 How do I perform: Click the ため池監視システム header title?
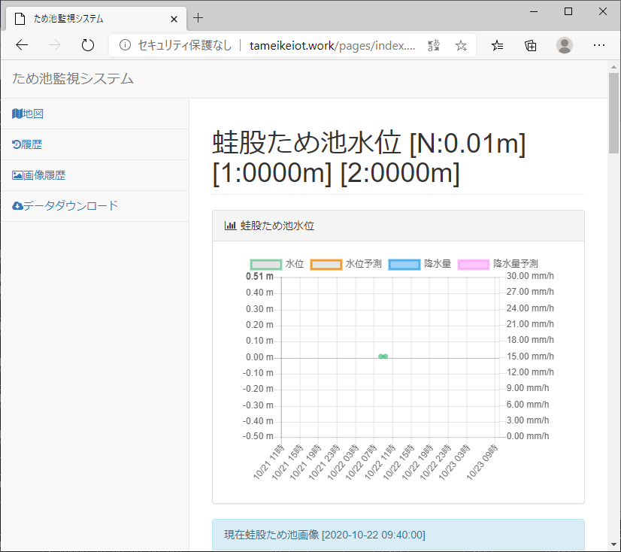(73, 78)
